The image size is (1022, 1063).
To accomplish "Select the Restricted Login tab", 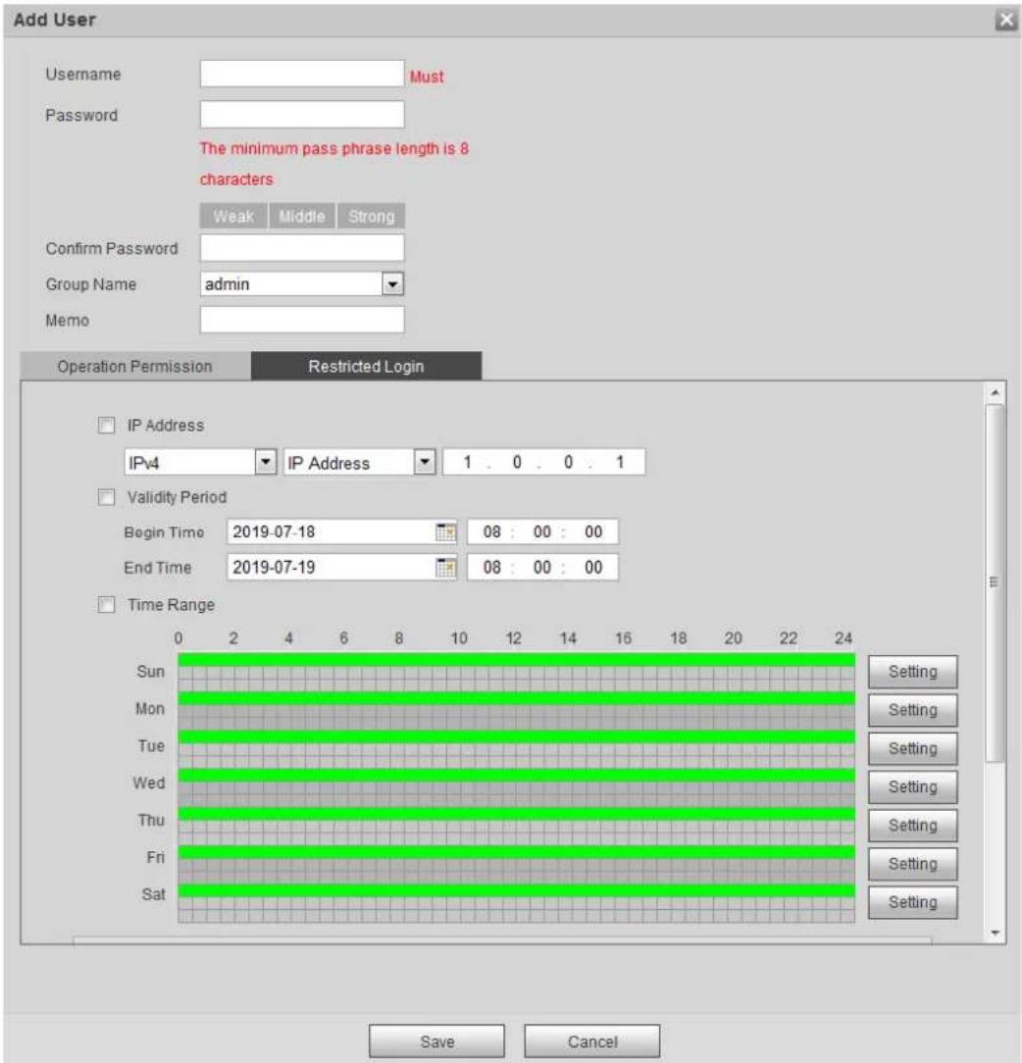I will (366, 366).
